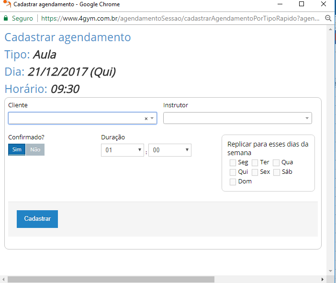Screen dimensions: 336x283
Task: Select the Sáb weekday checkbox
Action: 276,172
